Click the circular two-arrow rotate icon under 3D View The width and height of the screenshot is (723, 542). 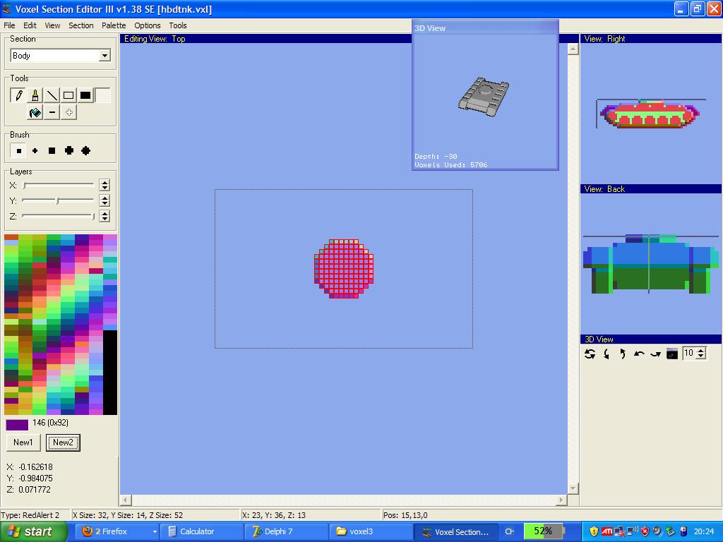coord(590,354)
